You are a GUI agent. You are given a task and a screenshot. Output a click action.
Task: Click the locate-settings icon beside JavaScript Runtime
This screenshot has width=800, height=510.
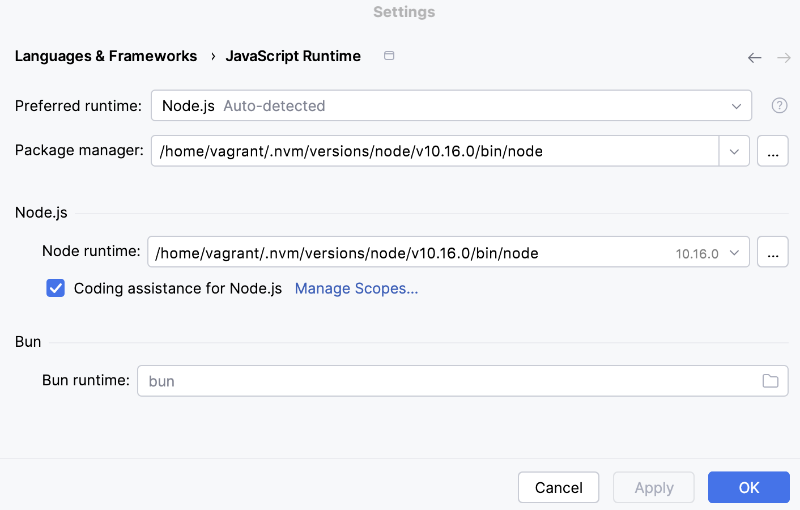coord(389,56)
